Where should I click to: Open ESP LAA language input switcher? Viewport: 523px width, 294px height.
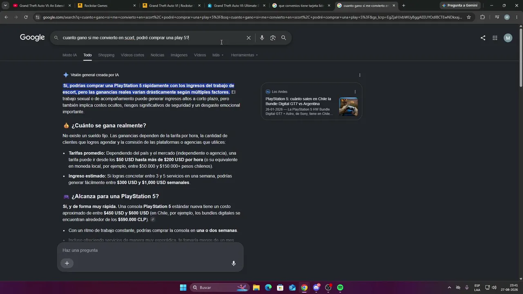click(x=477, y=287)
